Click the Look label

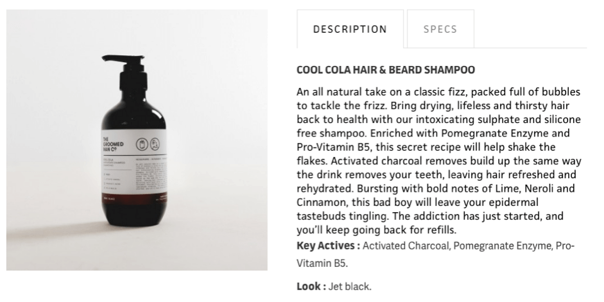[x=310, y=287]
